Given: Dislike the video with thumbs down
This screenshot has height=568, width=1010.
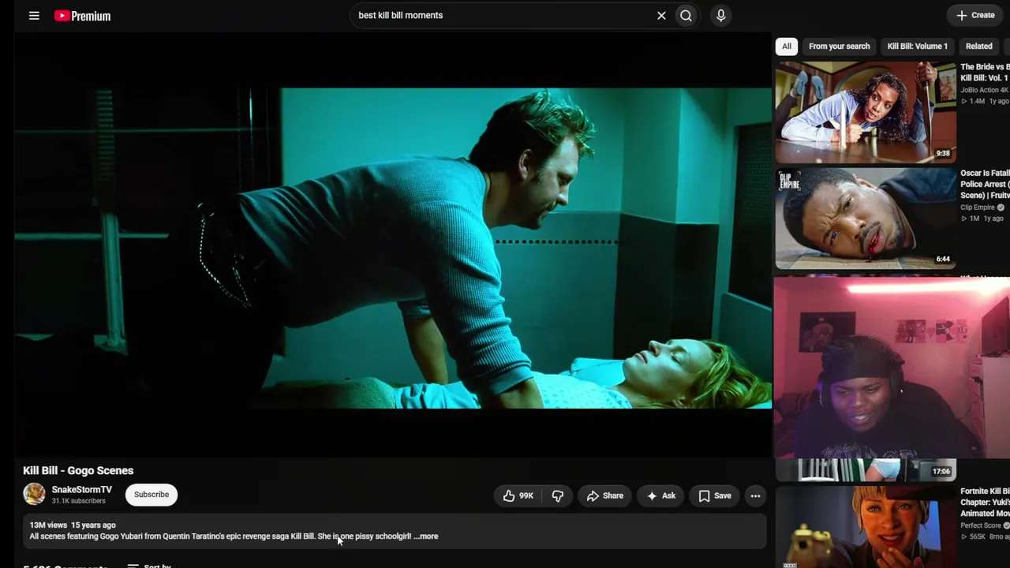Looking at the screenshot, I should 558,495.
